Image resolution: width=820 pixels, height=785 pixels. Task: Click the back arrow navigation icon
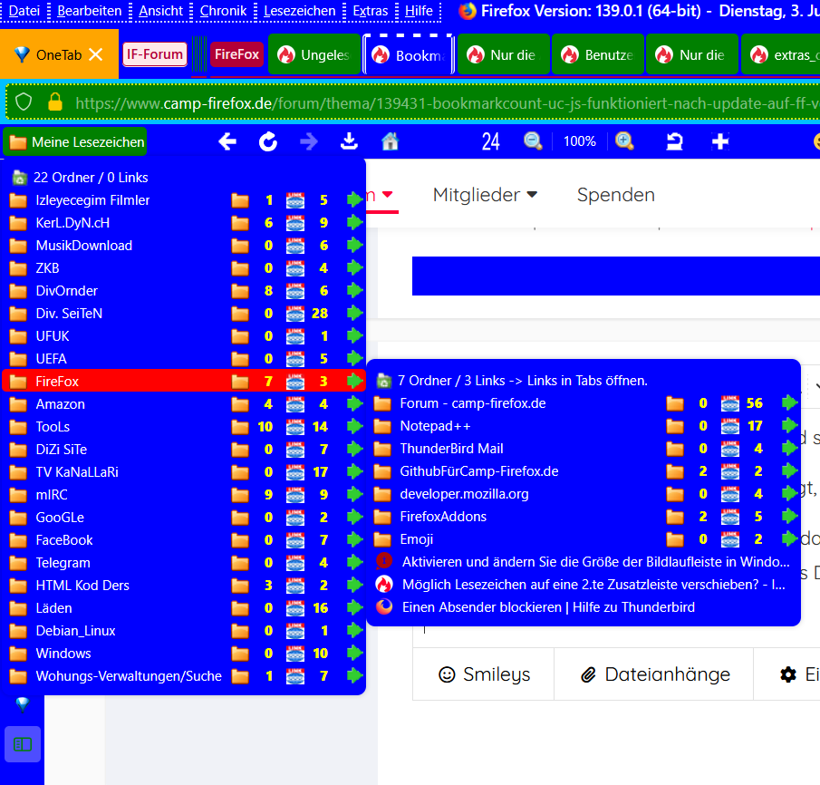(x=227, y=141)
